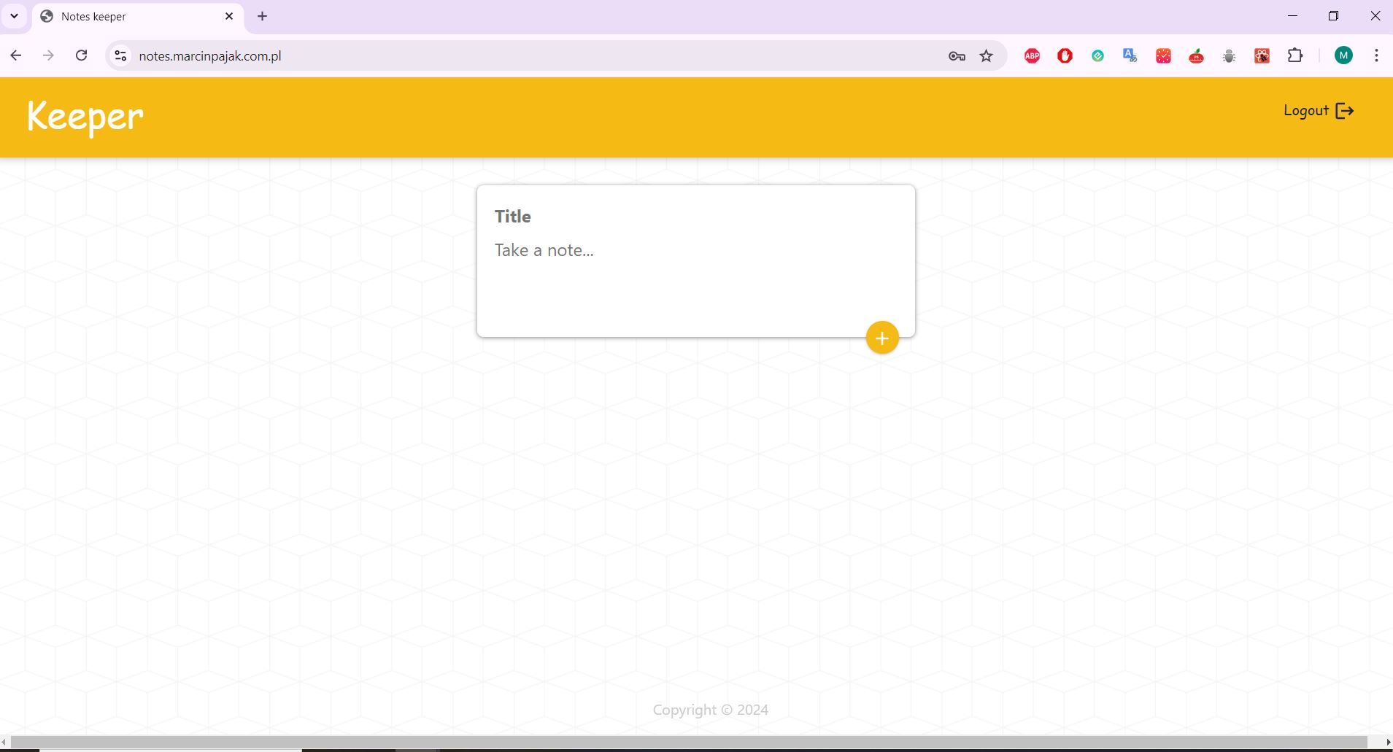View site information in address bar

pos(121,56)
